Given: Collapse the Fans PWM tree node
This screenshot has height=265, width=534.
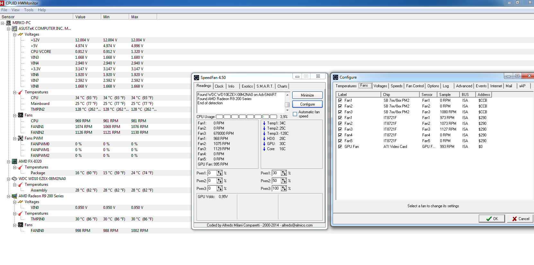Looking at the screenshot, I should tap(14, 138).
